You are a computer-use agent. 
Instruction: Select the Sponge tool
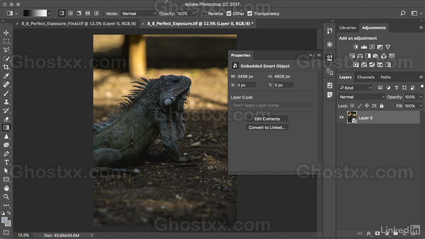[6, 145]
